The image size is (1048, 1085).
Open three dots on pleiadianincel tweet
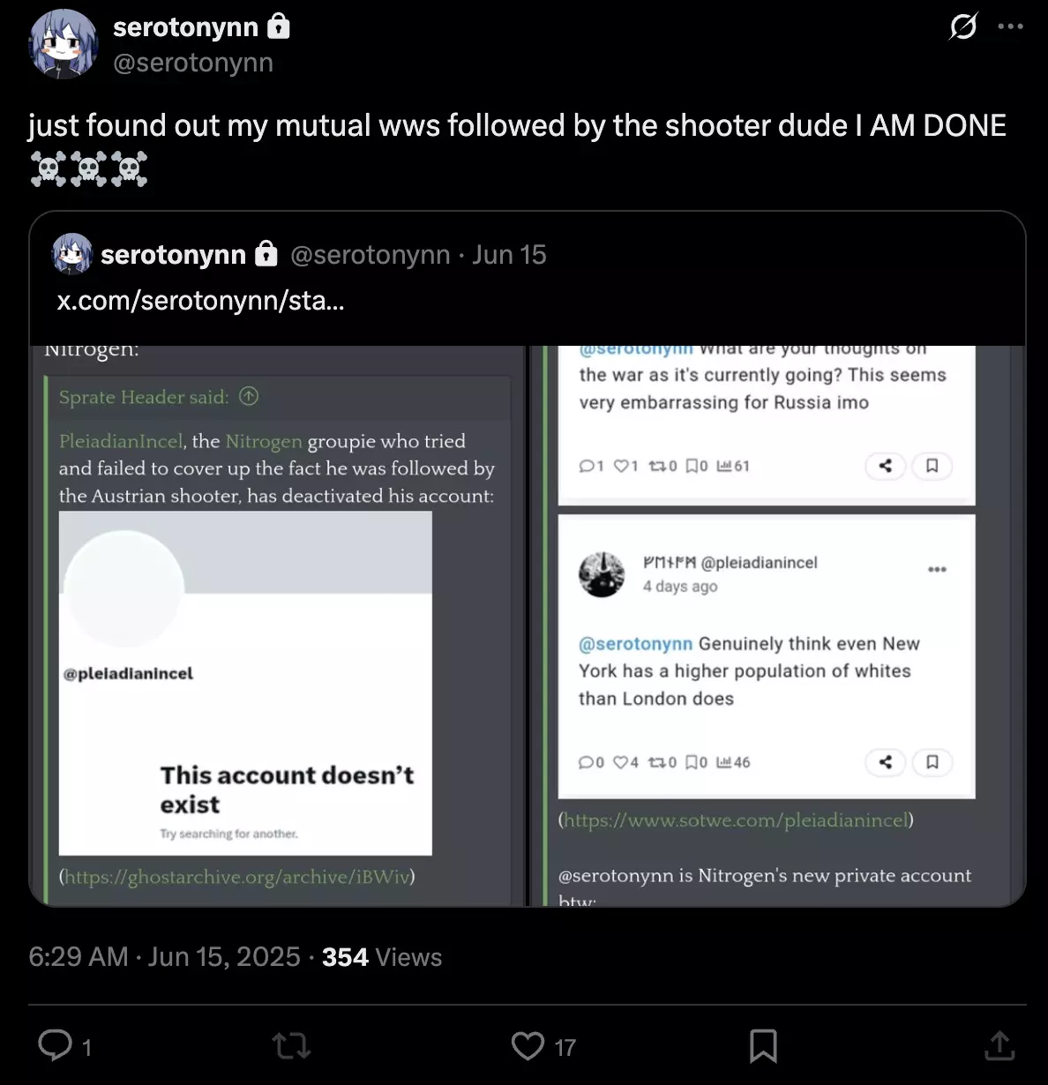[x=937, y=570]
